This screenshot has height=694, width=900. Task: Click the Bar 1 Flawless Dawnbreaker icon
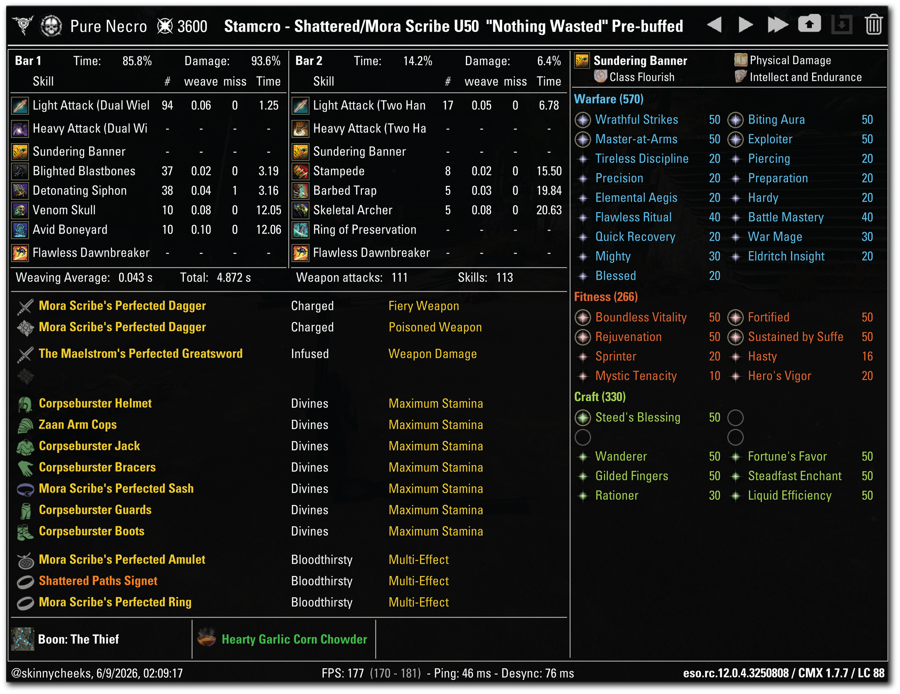[20, 253]
